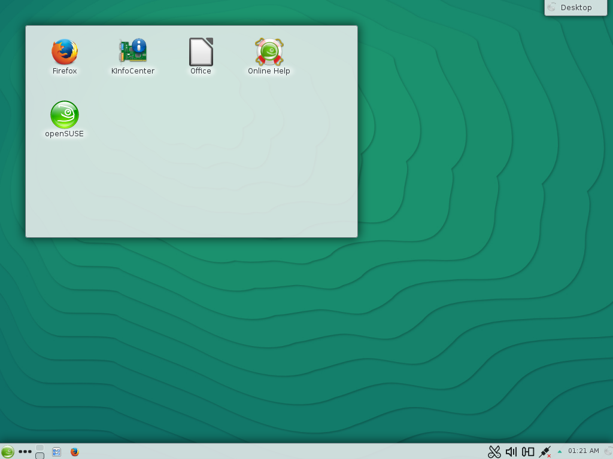The height and width of the screenshot is (459, 613).
Task: Expand hidden system tray icons arrow
Action: pyautogui.click(x=560, y=452)
